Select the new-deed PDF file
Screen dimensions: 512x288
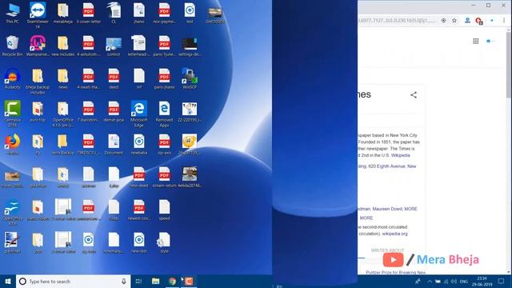[139, 177]
